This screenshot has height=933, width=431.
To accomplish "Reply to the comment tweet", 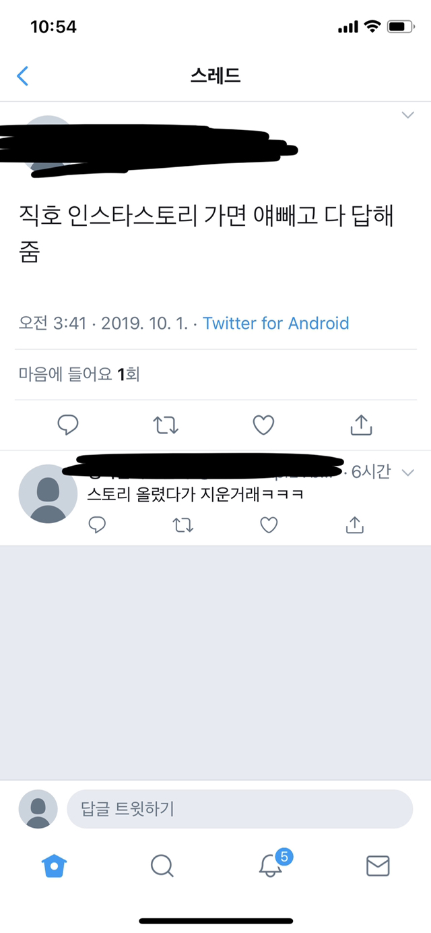I will click(98, 524).
